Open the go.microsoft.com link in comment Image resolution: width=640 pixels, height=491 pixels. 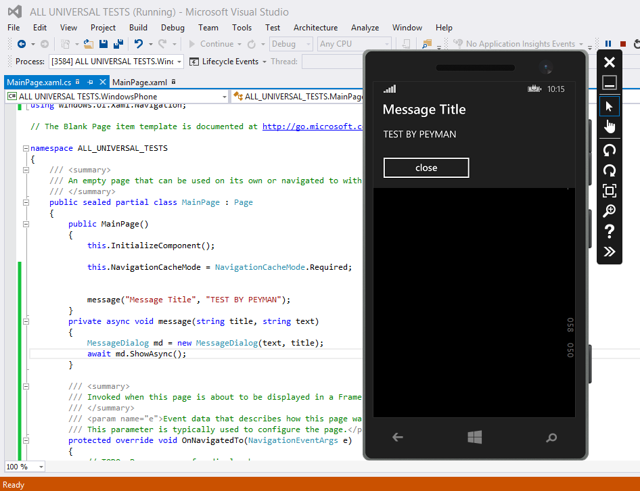312,126
